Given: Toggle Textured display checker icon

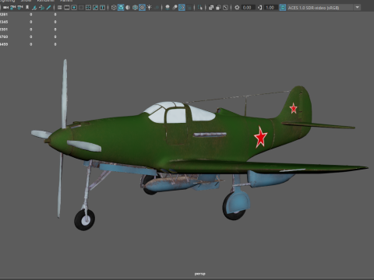Looking at the screenshot, I should [142, 8].
